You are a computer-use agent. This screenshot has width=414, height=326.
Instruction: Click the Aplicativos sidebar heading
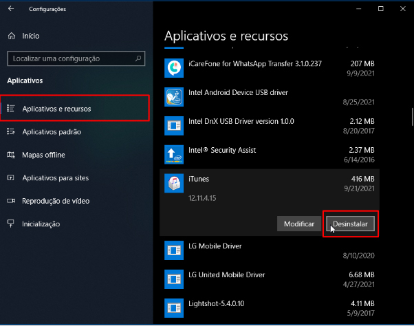25,80
